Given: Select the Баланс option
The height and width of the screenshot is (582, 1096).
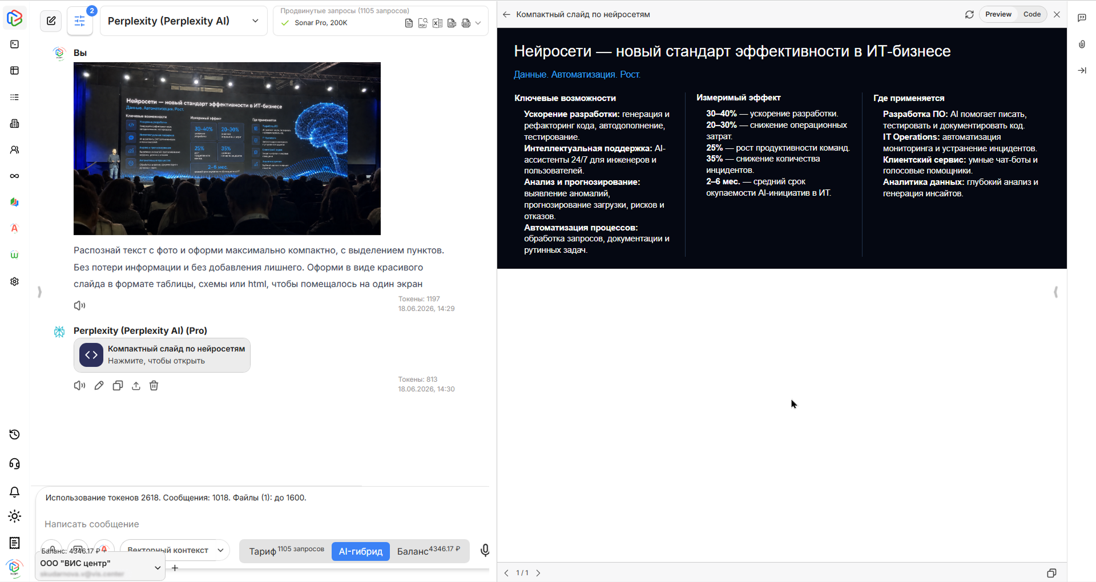Looking at the screenshot, I should [x=429, y=551].
